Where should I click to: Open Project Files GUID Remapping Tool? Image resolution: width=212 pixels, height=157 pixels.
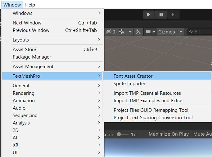[x=157, y=110]
